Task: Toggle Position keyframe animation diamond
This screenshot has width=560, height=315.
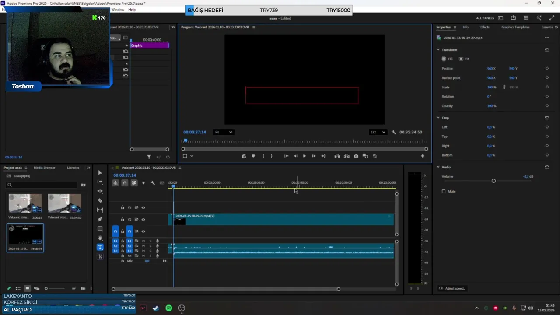Action: pos(547,69)
